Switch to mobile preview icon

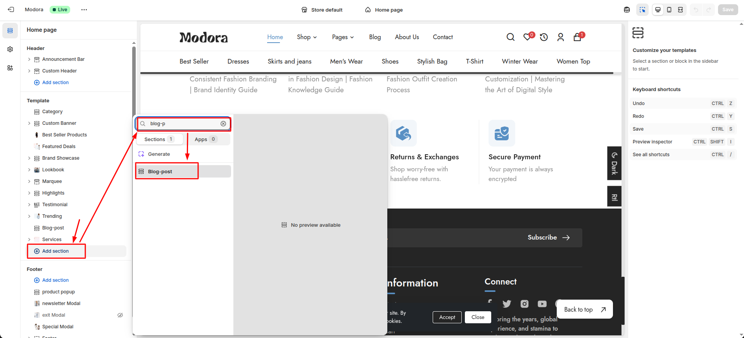pyautogui.click(x=669, y=10)
